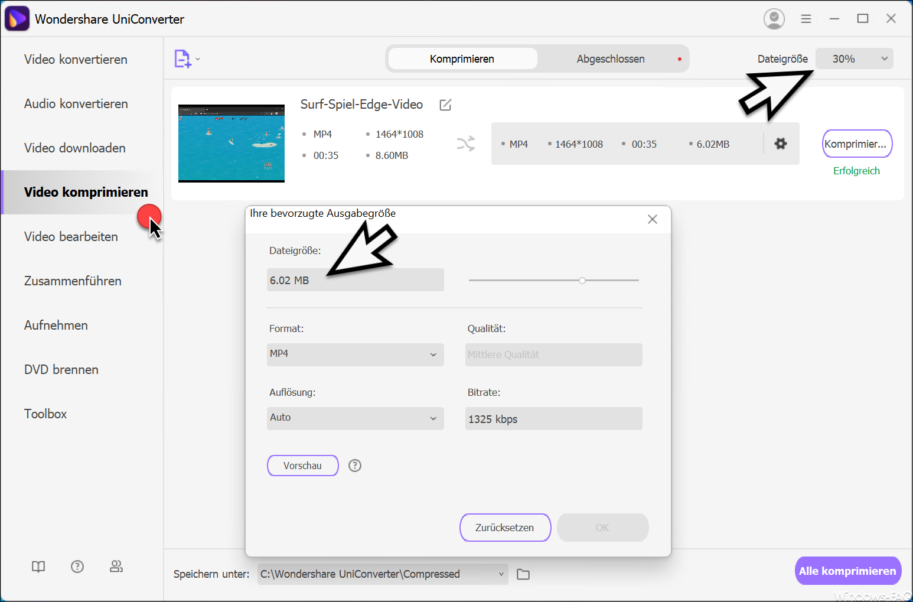
Task: Click the Surf-Spiel-Edge-Video thumbnail
Action: [x=231, y=144]
